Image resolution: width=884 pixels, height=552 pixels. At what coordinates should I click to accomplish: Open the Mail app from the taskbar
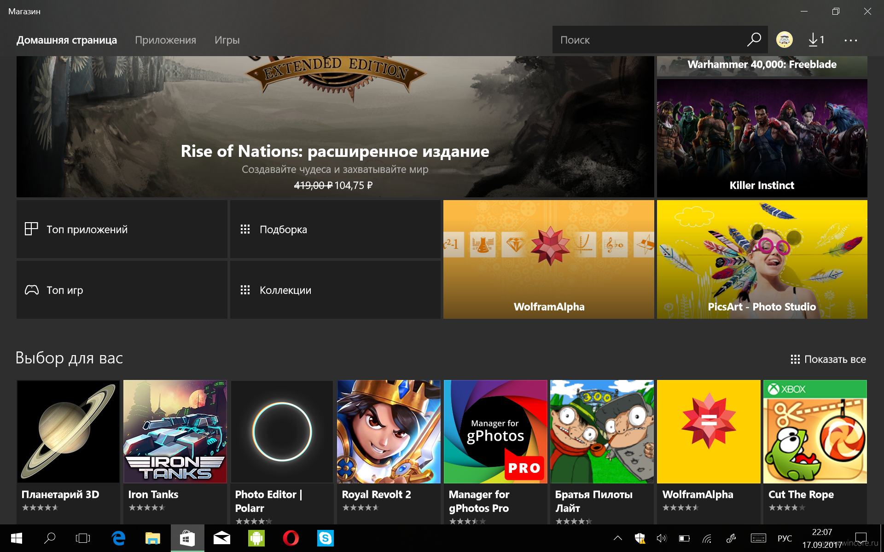222,538
